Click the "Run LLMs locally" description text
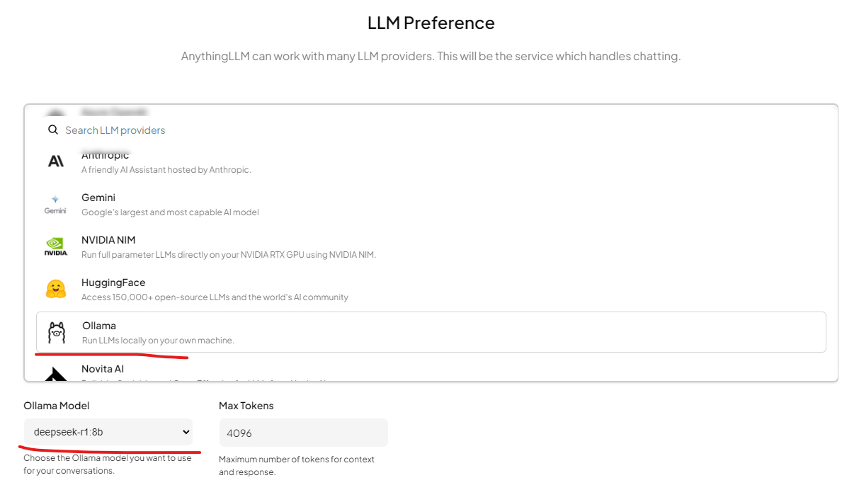 [x=158, y=341]
